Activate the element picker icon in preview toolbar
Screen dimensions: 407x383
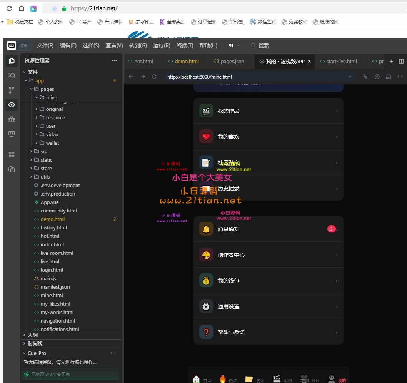point(365,77)
